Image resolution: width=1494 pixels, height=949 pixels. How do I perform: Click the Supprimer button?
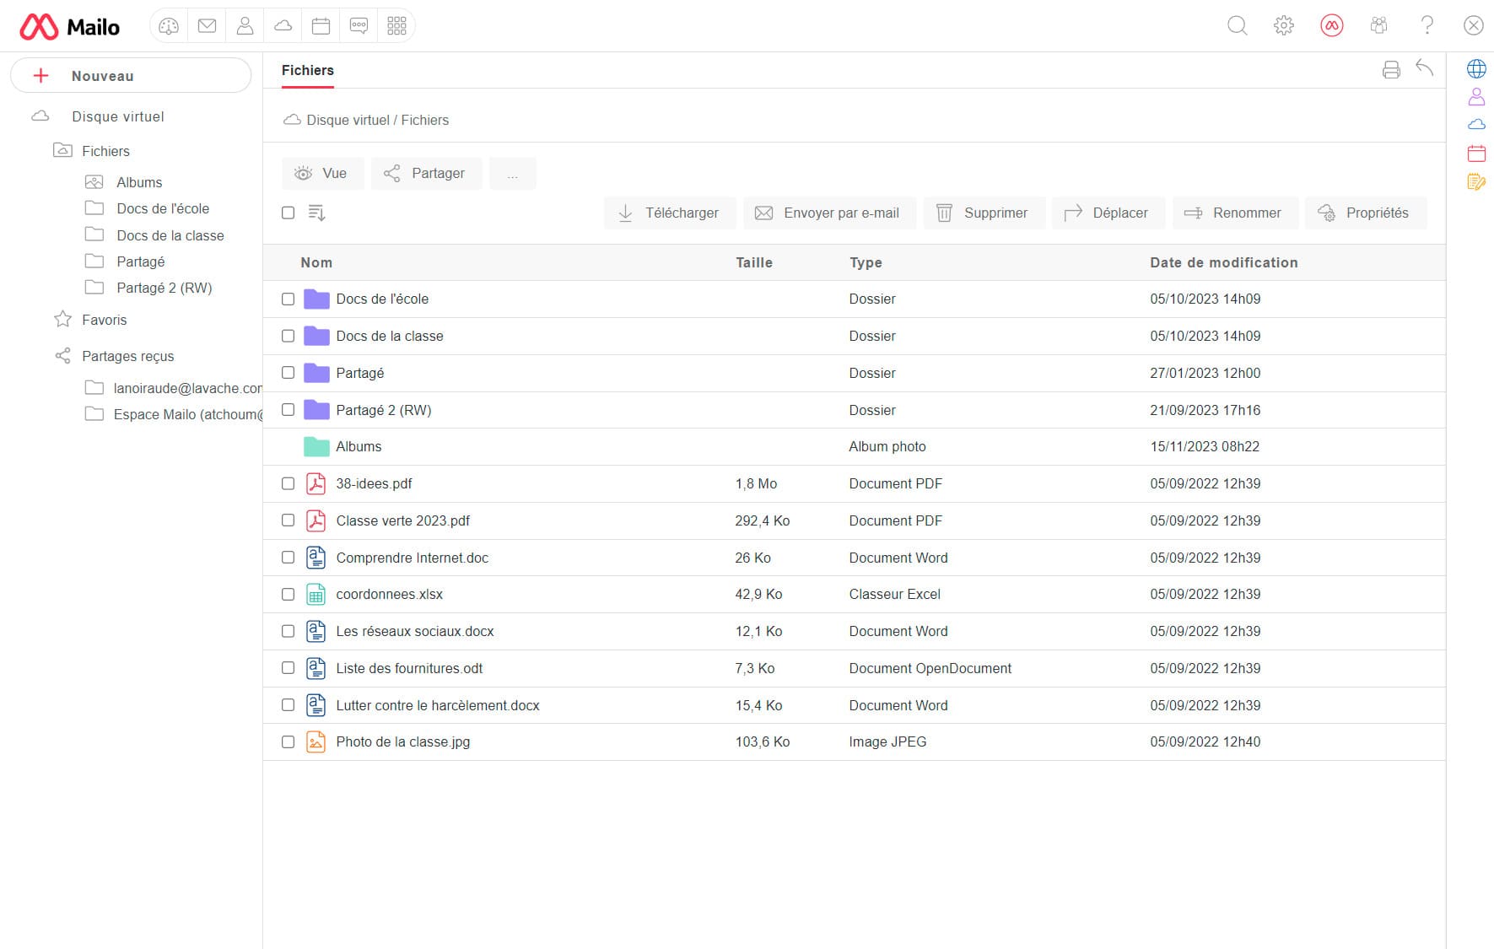(984, 213)
